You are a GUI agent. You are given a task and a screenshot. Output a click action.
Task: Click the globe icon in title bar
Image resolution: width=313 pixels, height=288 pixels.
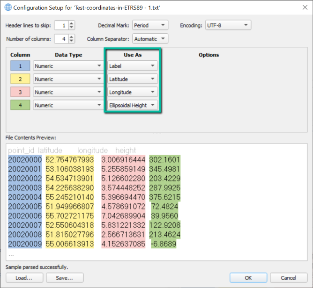(x=8, y=8)
